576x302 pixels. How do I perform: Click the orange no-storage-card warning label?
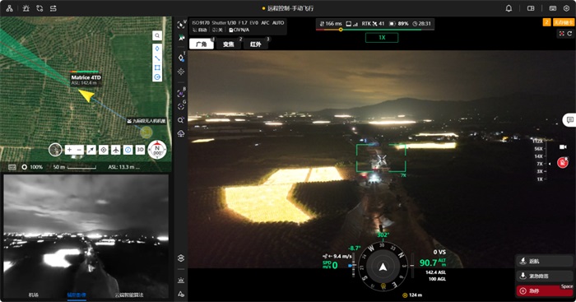(x=564, y=22)
